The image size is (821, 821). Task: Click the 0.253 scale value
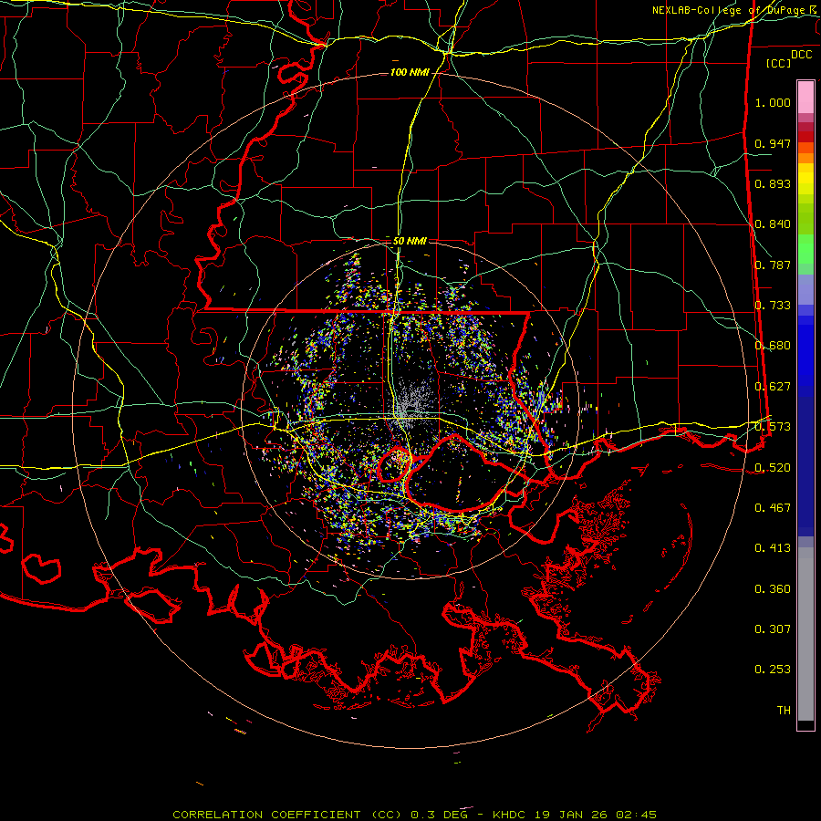pyautogui.click(x=773, y=670)
